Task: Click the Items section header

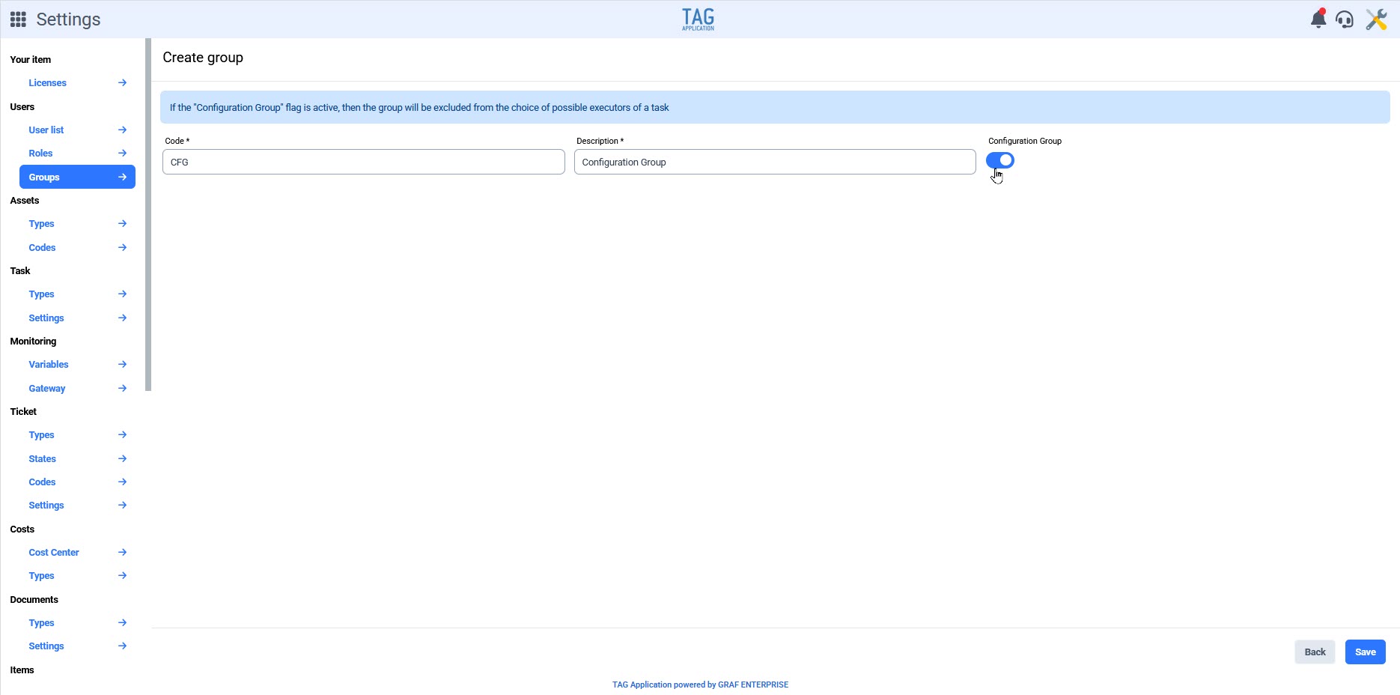Action: (22, 670)
